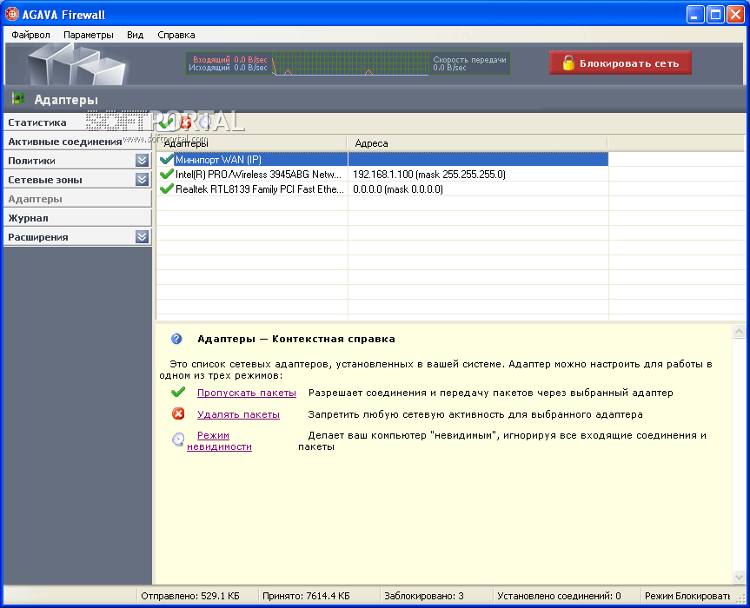Image resolution: width=750 pixels, height=608 pixels.
Task: Click checkmark icon of Realtek RTL8139 row
Action: click(x=167, y=188)
